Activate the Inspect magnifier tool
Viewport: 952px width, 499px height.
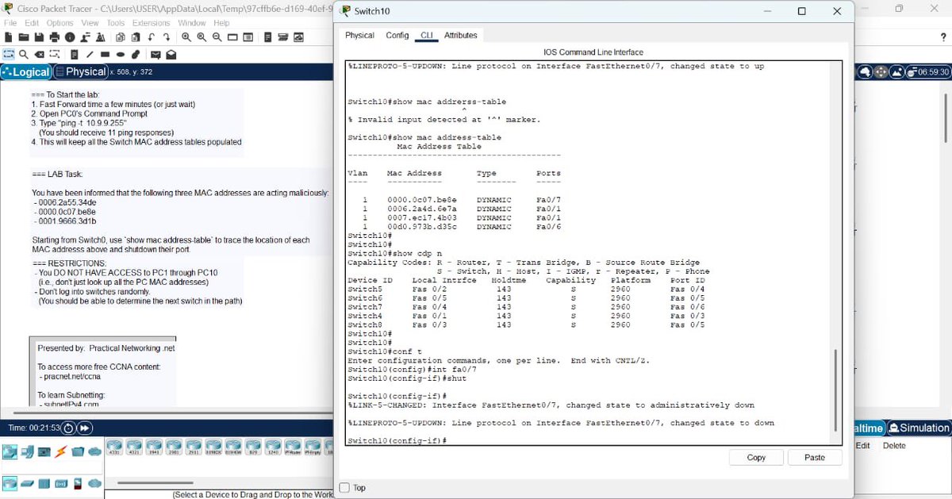24,55
